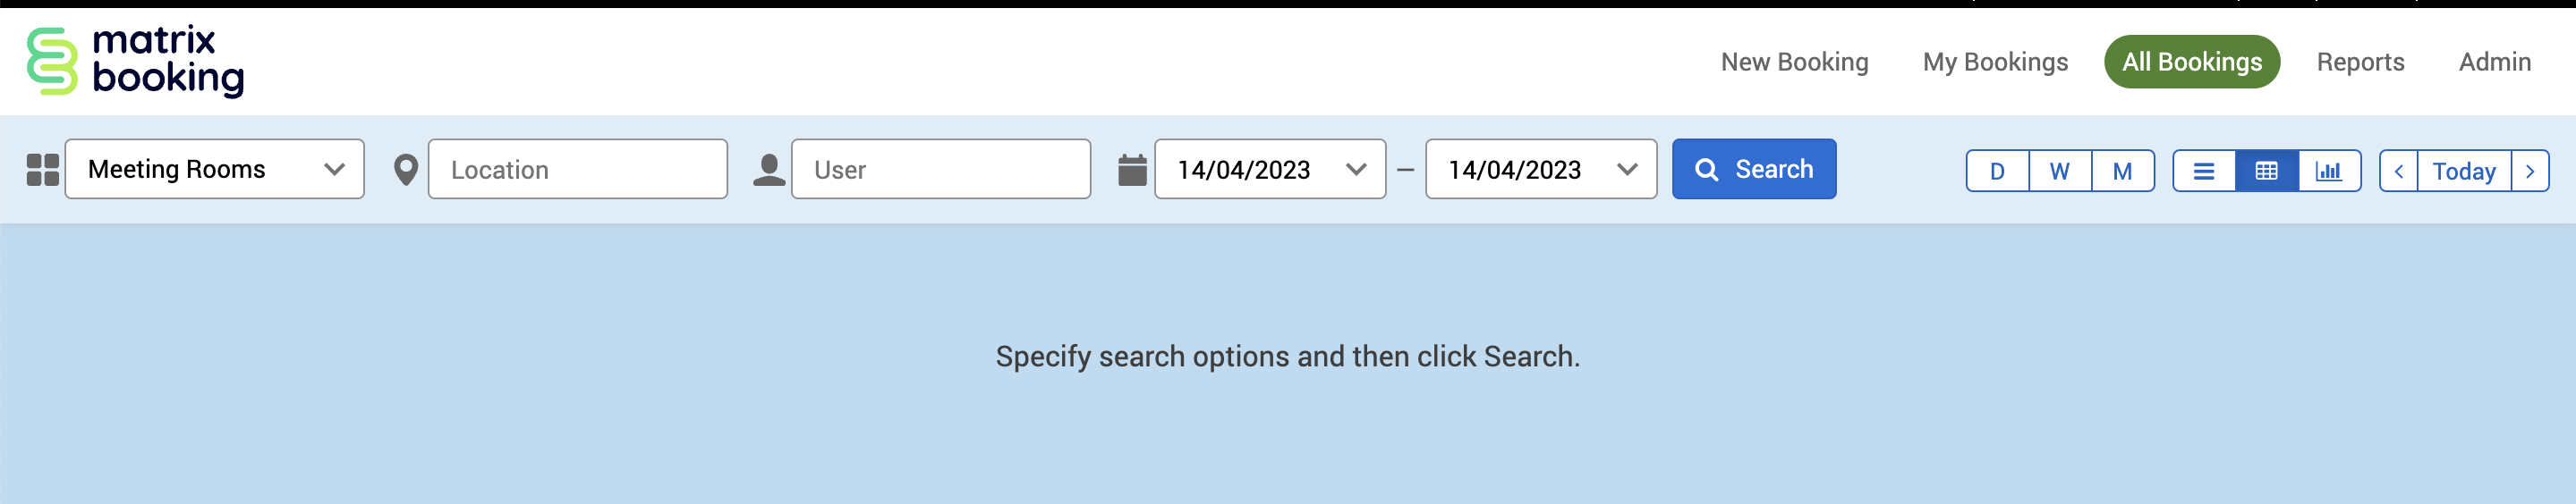Toggle Week view with W button
The image size is (2576, 504).
click(x=2059, y=171)
